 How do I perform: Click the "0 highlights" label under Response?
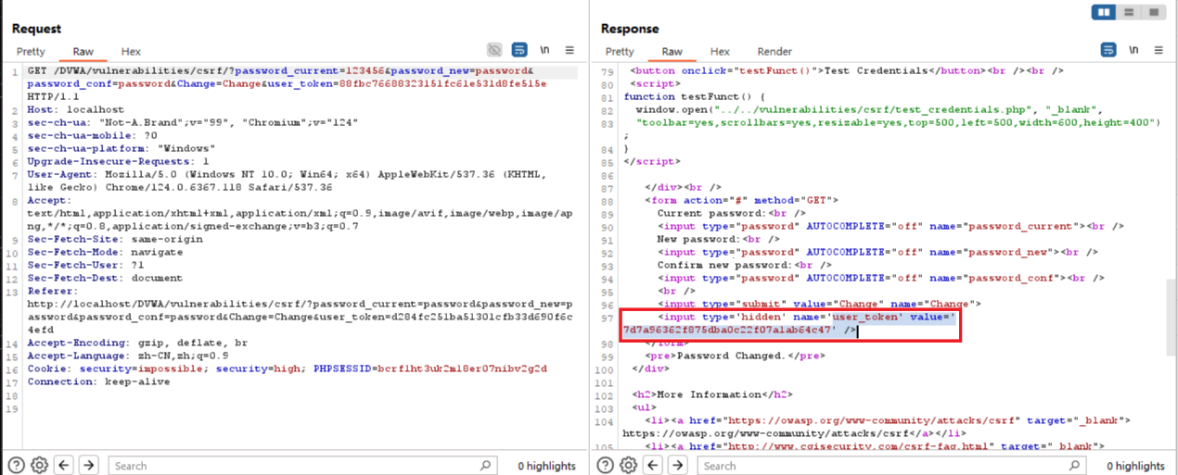tap(1135, 466)
